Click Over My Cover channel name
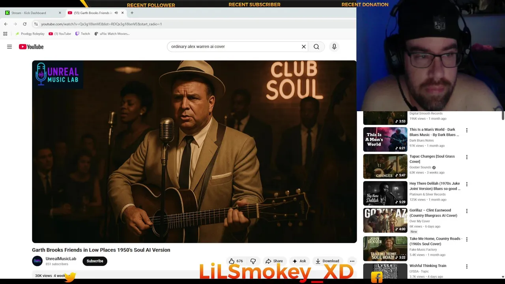This screenshot has height=284, width=505. (x=419, y=221)
